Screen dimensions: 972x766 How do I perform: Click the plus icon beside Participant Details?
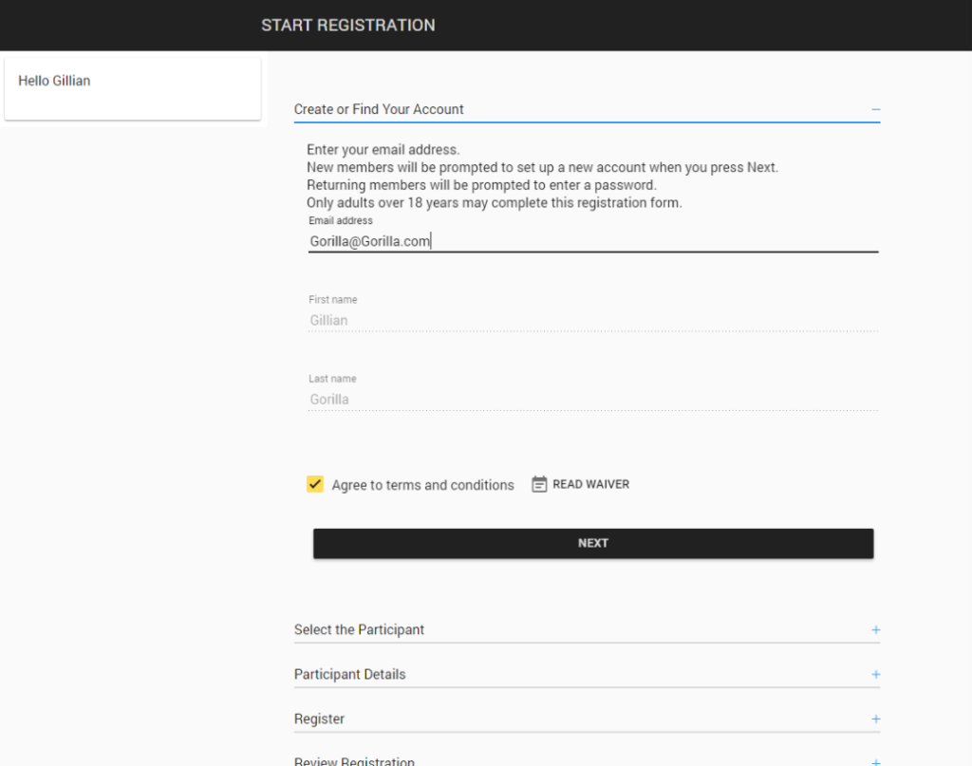[875, 675]
